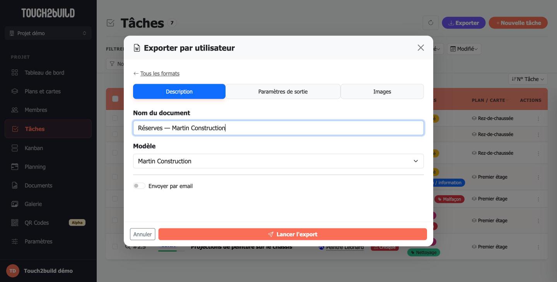Open Plans et cartes icon
The height and width of the screenshot is (282, 557).
[15, 91]
